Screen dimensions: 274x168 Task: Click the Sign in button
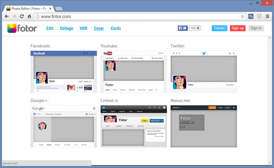tap(256, 28)
